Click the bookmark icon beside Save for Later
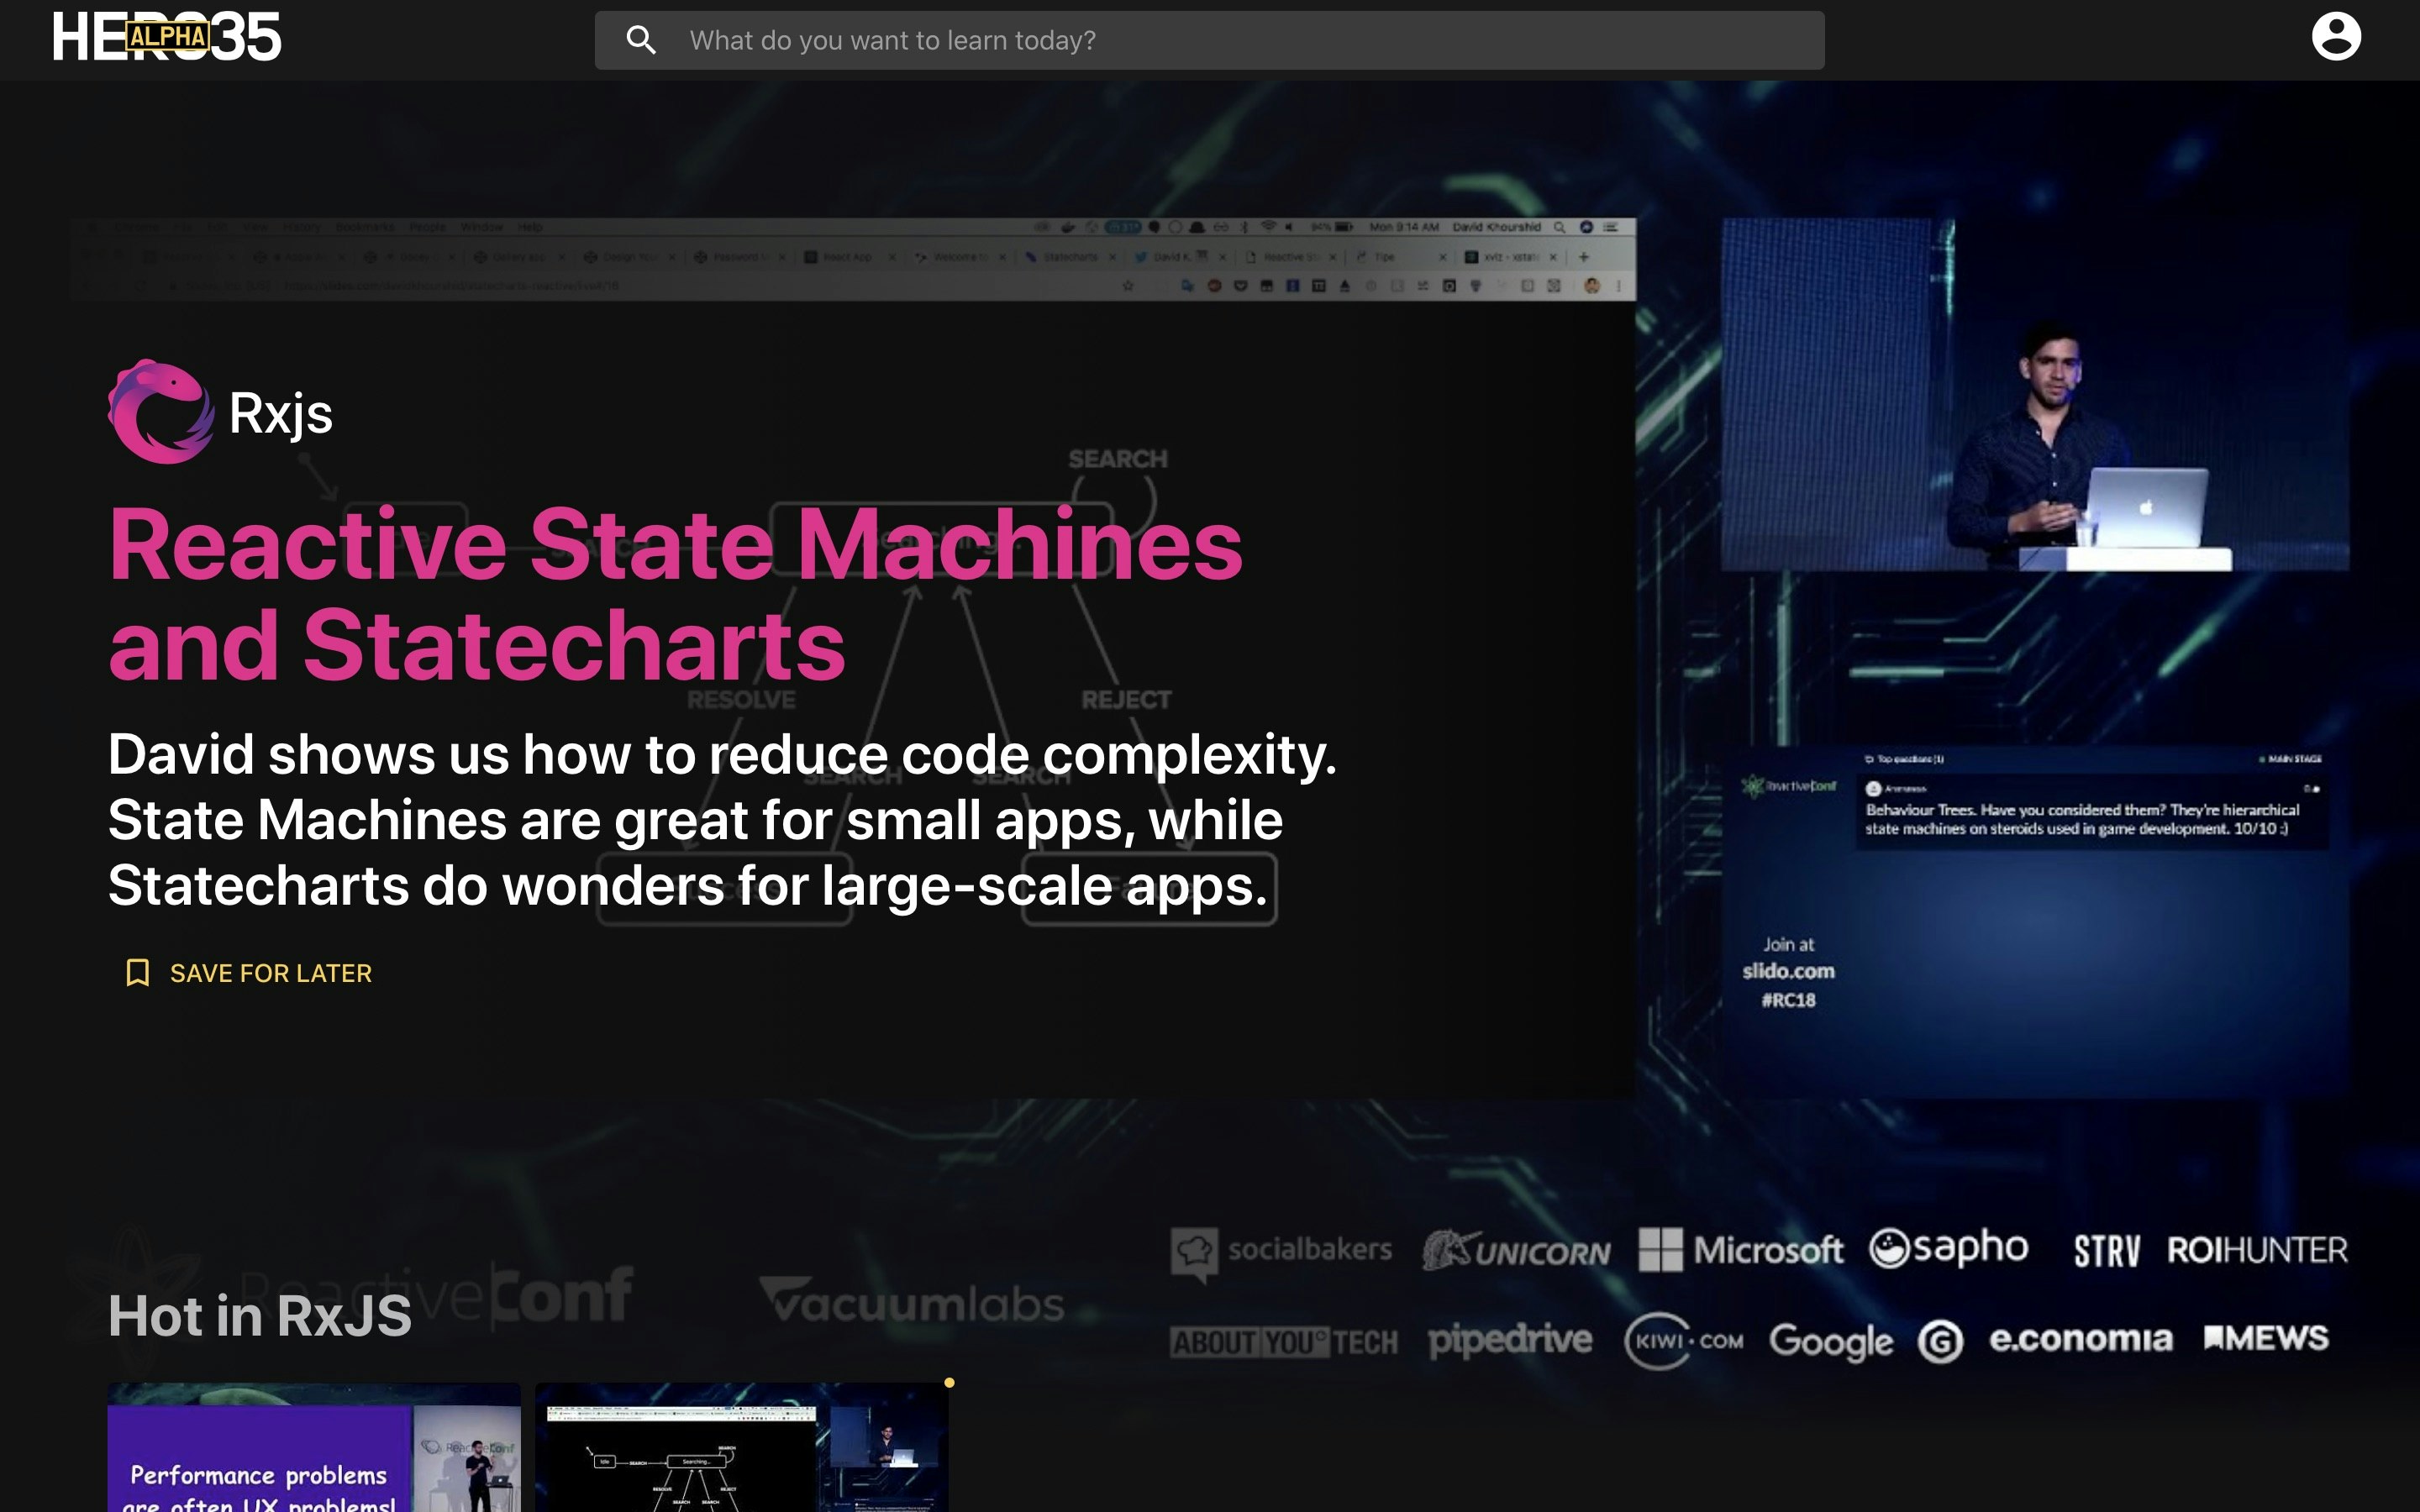This screenshot has width=2420, height=1512. tap(137, 973)
